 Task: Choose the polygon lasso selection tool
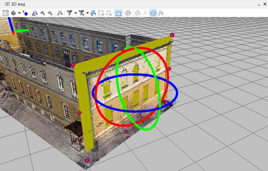tap(109, 13)
